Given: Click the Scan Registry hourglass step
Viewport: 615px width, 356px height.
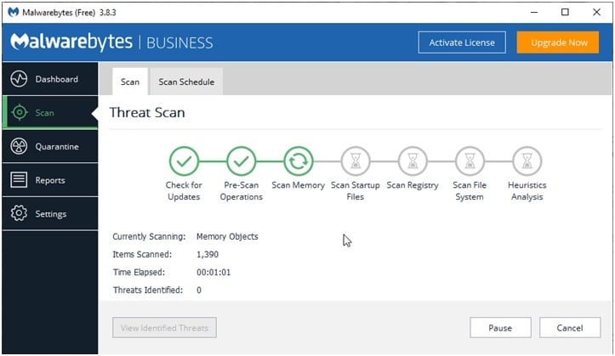Looking at the screenshot, I should click(413, 161).
